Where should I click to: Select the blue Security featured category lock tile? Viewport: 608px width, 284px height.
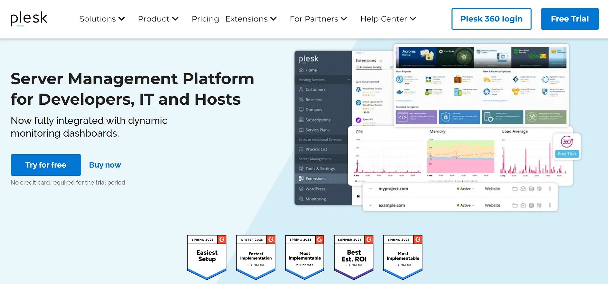459,117
